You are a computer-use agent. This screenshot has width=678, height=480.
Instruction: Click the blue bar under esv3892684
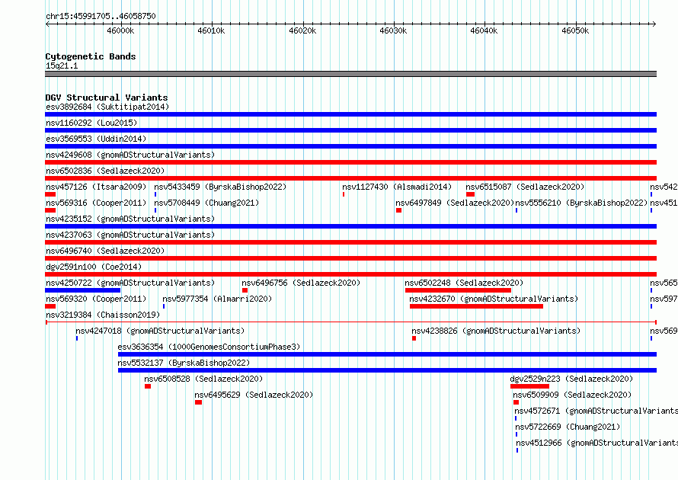point(350,114)
